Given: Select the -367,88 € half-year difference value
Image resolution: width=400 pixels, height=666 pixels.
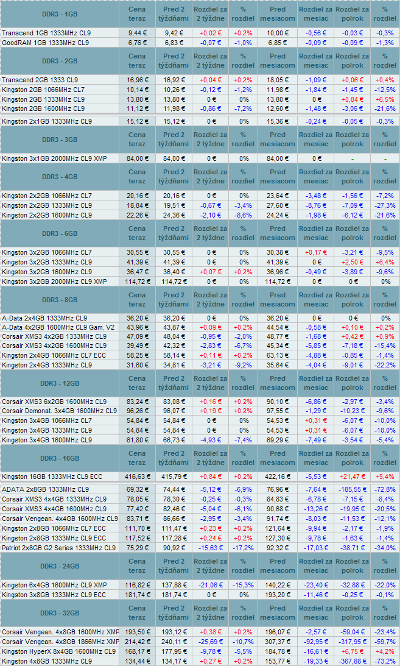Looking at the screenshot, I should coord(352,661).
